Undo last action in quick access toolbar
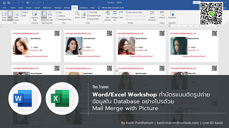 (x=13, y=3)
